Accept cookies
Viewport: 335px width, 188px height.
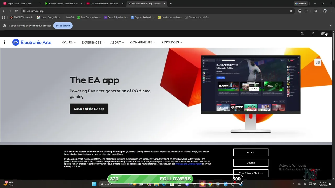pos(251,152)
